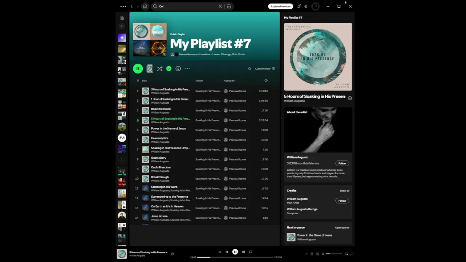Click the Open queue link
Viewport: 466px width, 262px height.
(x=342, y=227)
